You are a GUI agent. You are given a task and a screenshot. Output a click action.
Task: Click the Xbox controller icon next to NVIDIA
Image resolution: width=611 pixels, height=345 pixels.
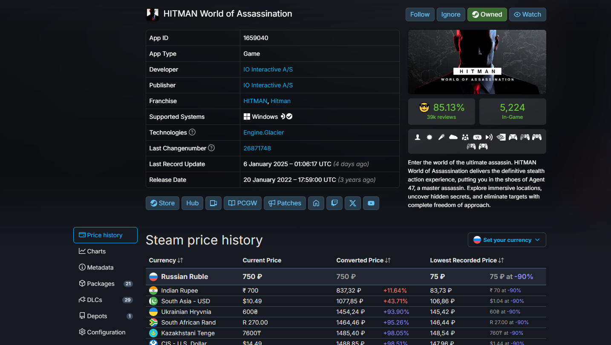pyautogui.click(x=513, y=137)
